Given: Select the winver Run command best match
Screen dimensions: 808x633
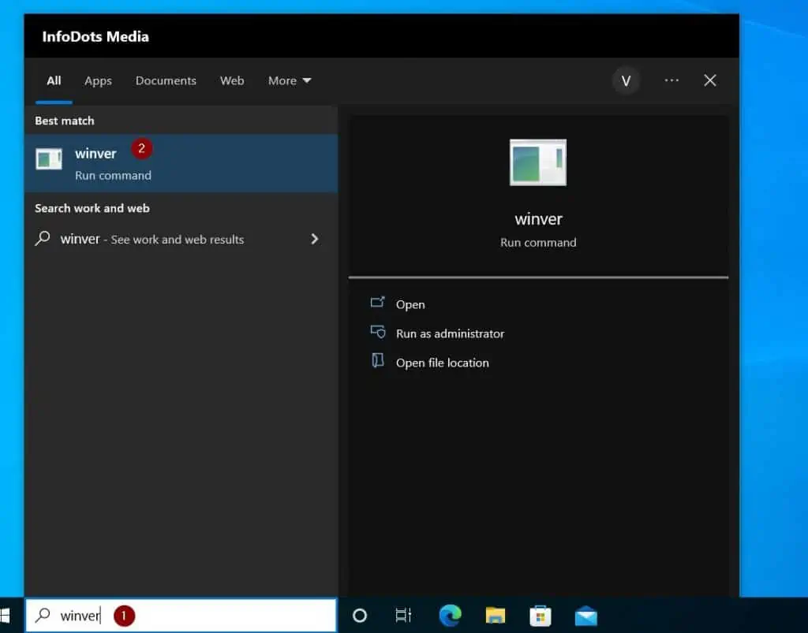Looking at the screenshot, I should click(181, 163).
